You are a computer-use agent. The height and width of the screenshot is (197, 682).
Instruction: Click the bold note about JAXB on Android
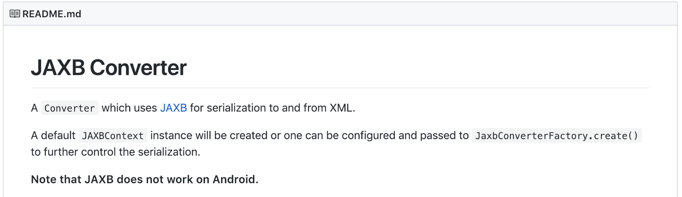pos(144,179)
